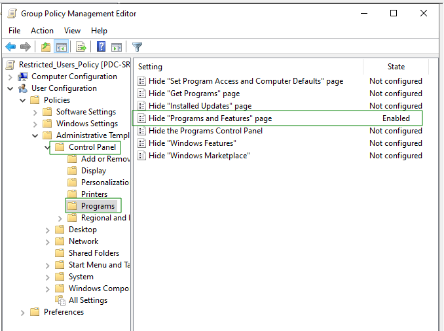
Task: Collapse the User Configuration node
Action: pos(10,88)
